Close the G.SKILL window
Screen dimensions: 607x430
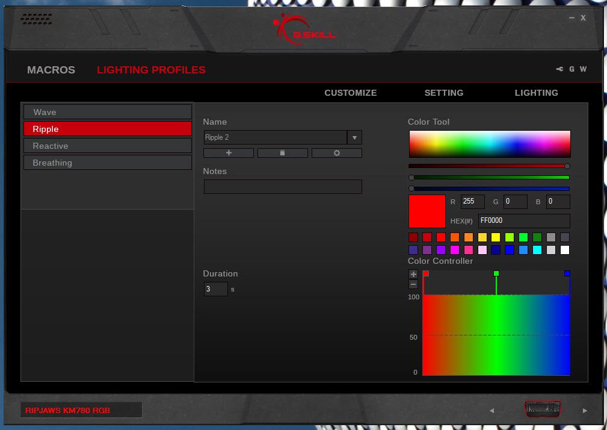(583, 18)
